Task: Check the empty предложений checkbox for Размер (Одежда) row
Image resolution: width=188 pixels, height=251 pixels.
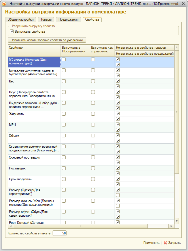Action: (x=118, y=195)
